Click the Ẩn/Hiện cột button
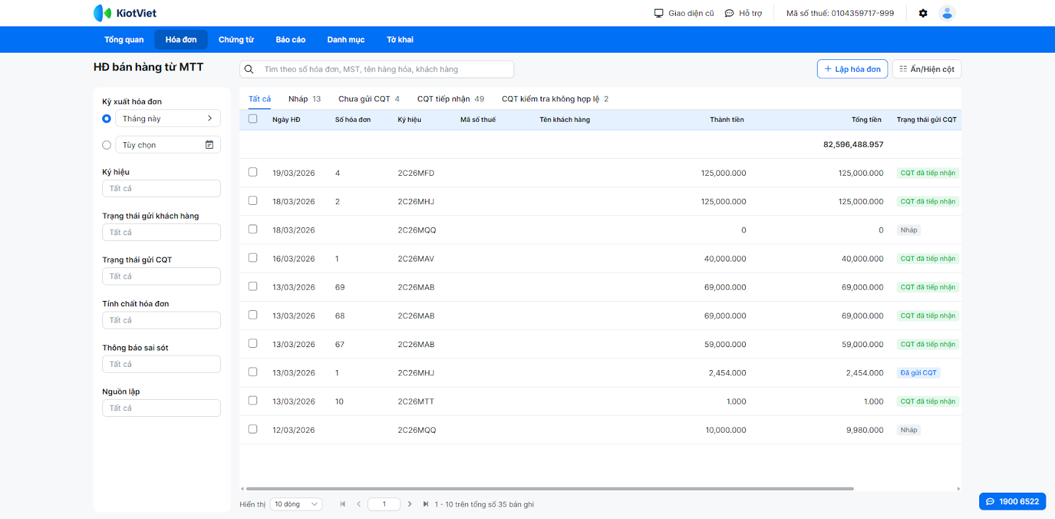 926,69
